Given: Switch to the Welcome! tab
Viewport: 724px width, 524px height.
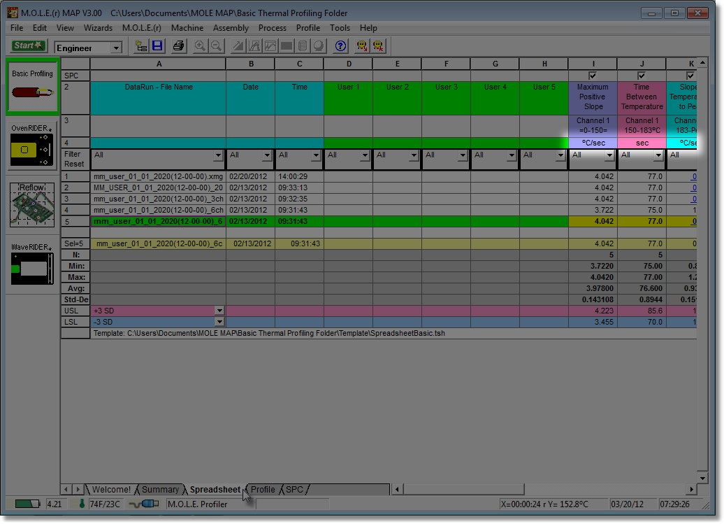Looking at the screenshot, I should point(111,489).
